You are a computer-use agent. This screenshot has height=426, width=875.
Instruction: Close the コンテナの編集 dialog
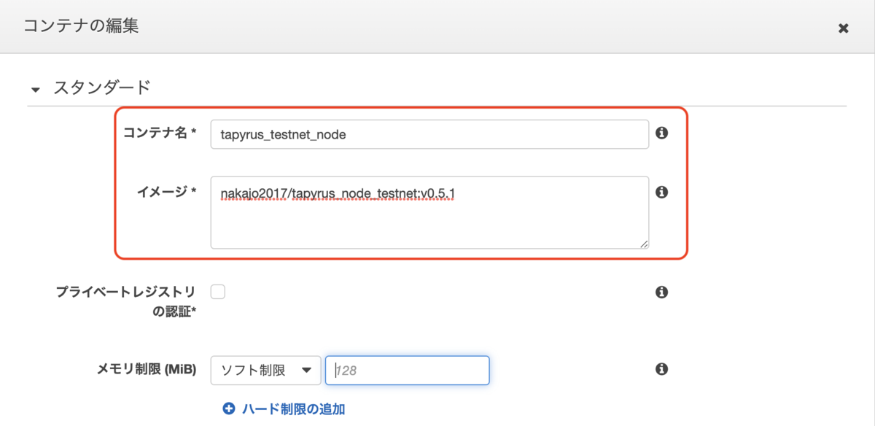click(843, 28)
